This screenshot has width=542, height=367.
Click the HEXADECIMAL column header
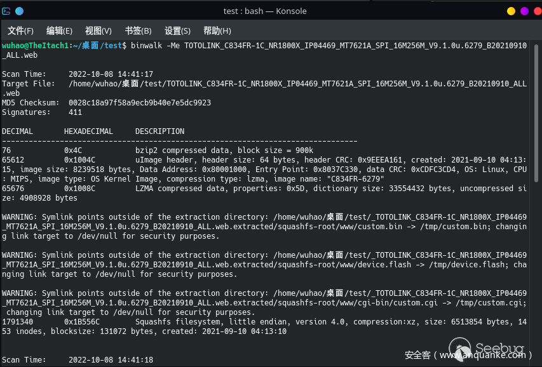coord(89,131)
